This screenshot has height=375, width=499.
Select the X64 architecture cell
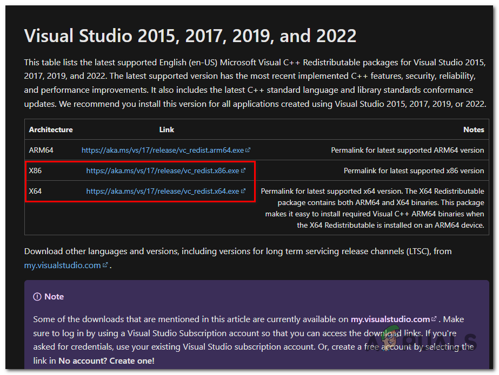tap(35, 191)
